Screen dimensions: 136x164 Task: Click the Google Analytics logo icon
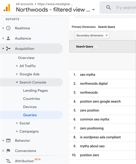pyautogui.click(x=7, y=7)
